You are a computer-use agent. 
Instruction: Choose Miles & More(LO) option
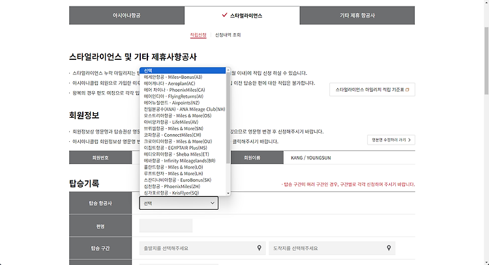coord(183,167)
